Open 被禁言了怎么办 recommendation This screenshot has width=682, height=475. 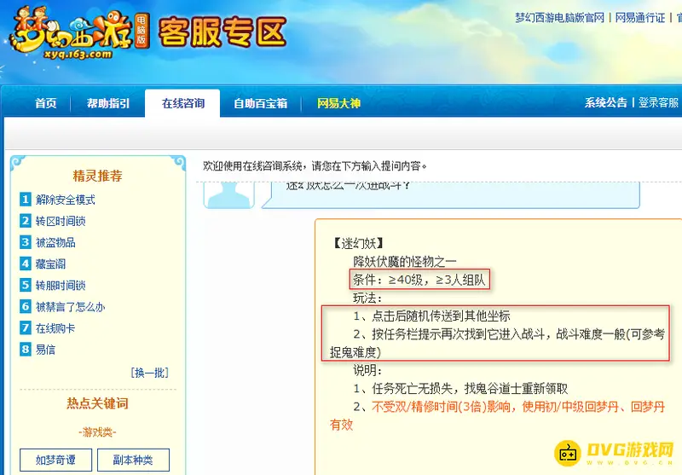pos(71,307)
